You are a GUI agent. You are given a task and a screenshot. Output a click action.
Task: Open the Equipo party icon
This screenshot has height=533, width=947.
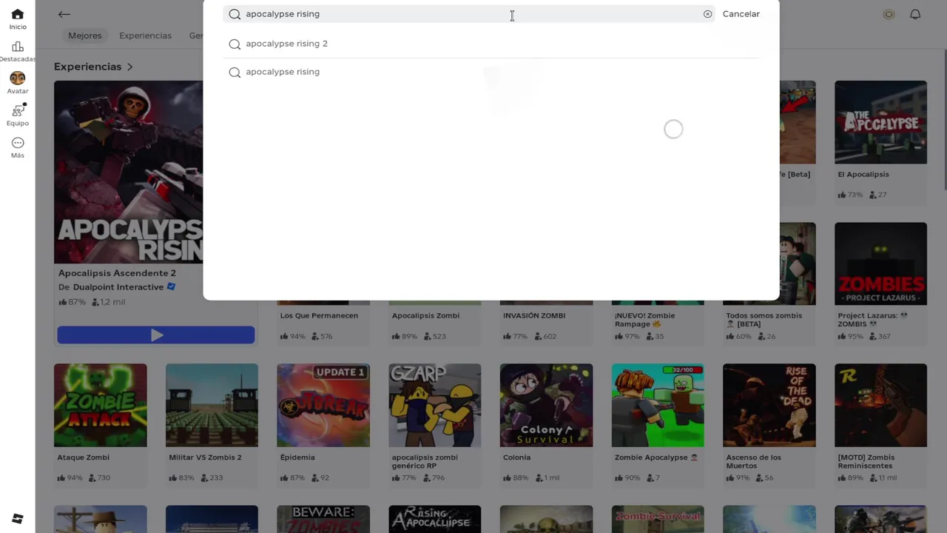pyautogui.click(x=18, y=110)
